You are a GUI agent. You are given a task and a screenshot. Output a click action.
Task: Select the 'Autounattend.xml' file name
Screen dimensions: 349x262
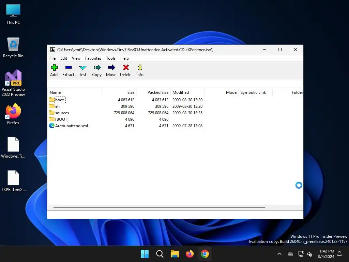72,126
